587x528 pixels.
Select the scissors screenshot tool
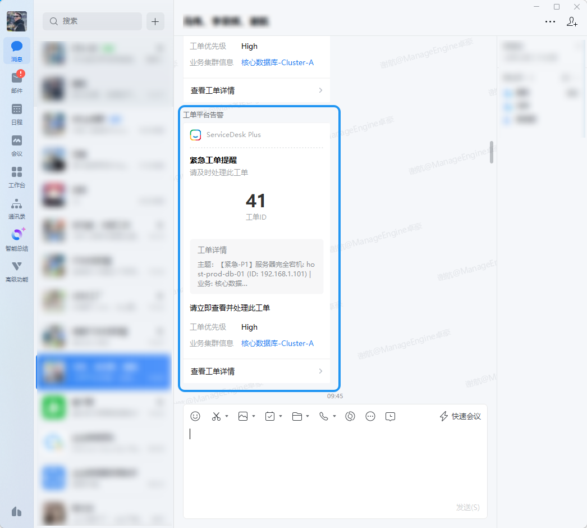point(216,416)
